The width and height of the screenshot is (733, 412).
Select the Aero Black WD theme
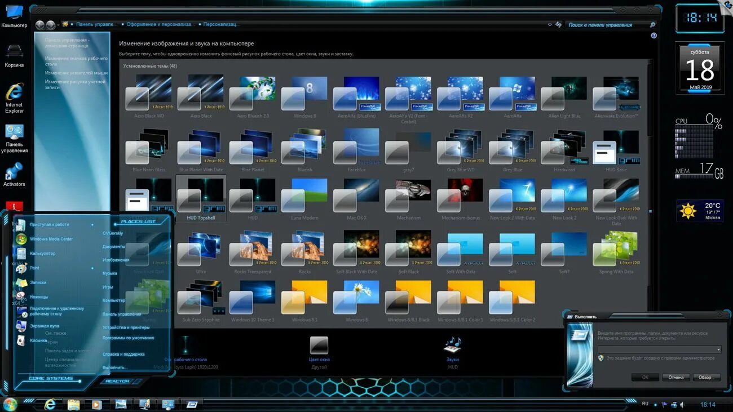tap(149, 97)
